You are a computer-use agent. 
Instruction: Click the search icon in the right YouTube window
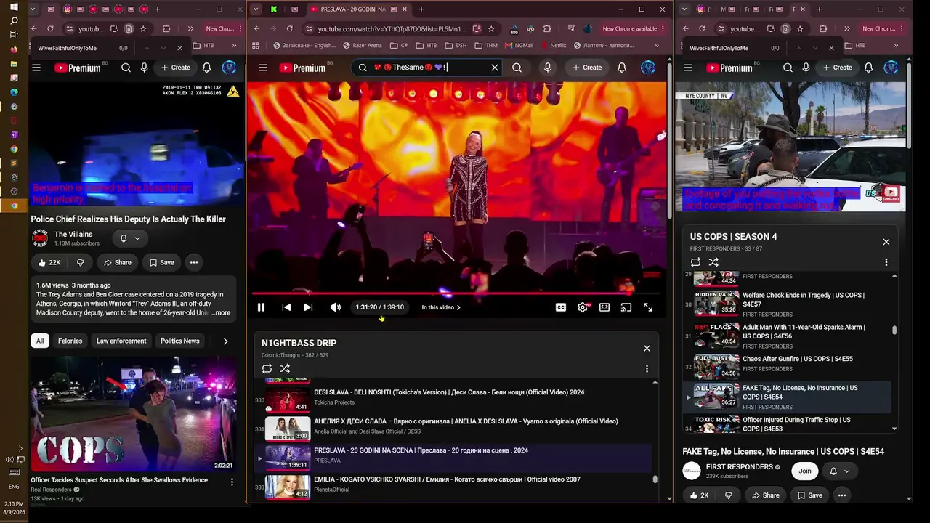[788, 68]
